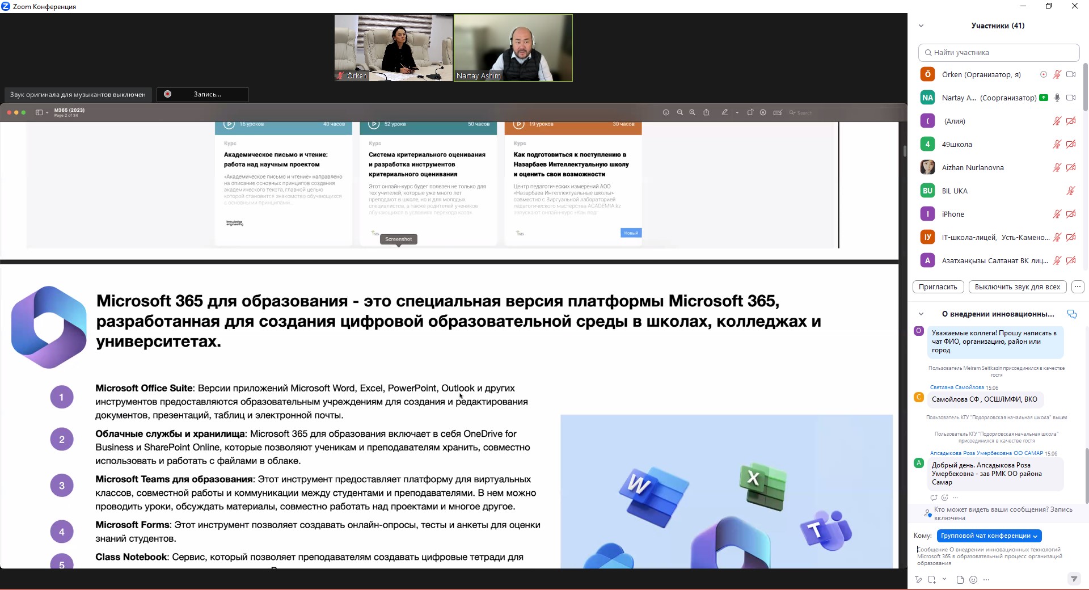Open the chat text formatting icon

pyautogui.click(x=919, y=579)
